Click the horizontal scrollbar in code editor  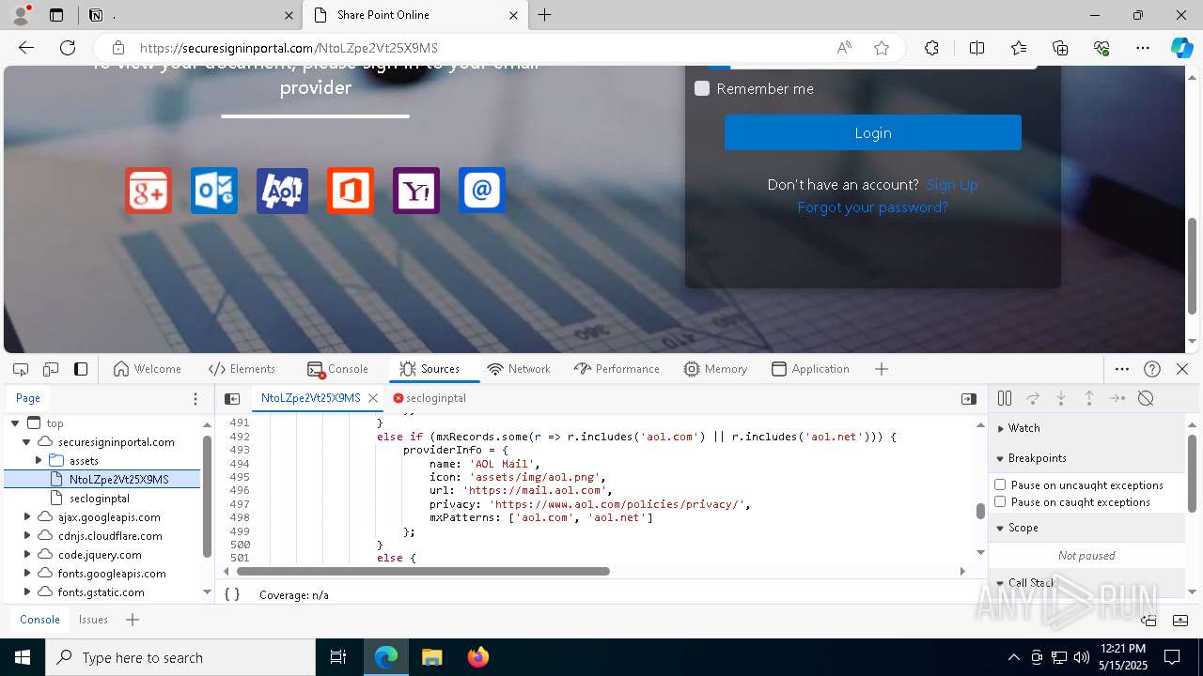pyautogui.click(x=423, y=571)
